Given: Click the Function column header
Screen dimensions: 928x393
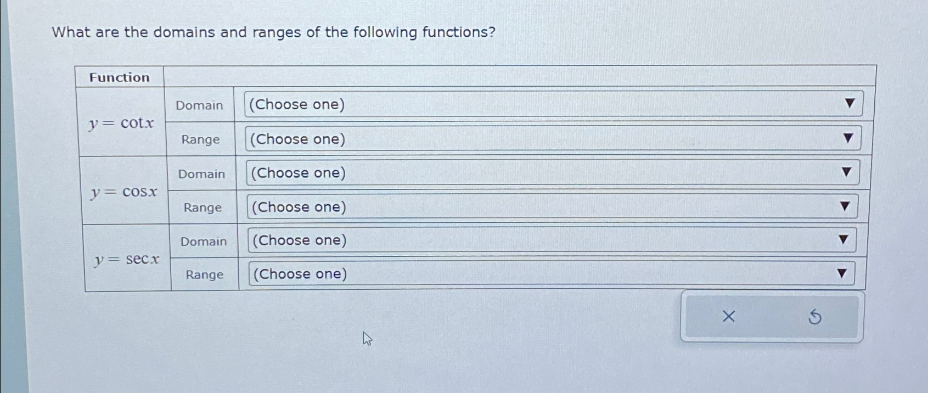Looking at the screenshot, I should [119, 77].
